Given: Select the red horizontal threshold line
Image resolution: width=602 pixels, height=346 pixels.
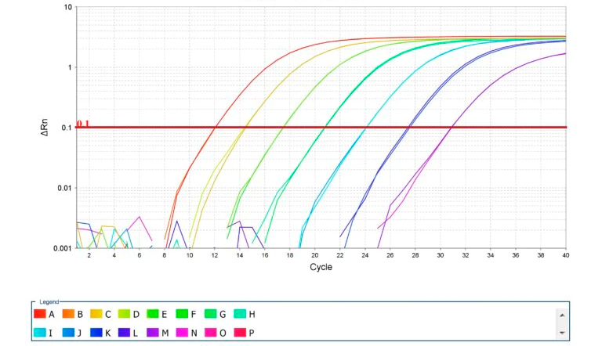Looking at the screenshot, I should point(314,128).
